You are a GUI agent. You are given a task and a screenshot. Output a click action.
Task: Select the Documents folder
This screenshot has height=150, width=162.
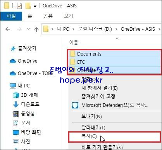tap(114, 54)
